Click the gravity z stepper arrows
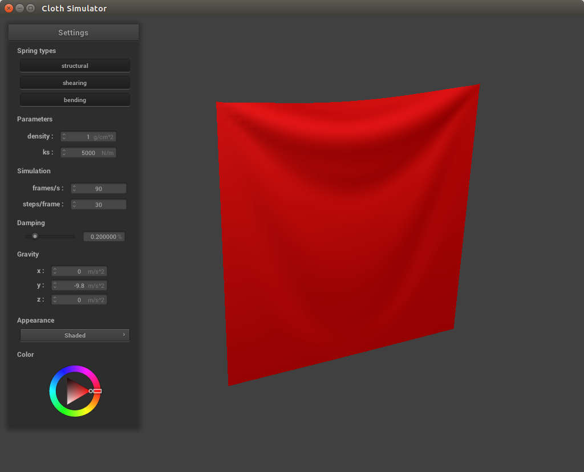This screenshot has width=584, height=472. pos(55,300)
